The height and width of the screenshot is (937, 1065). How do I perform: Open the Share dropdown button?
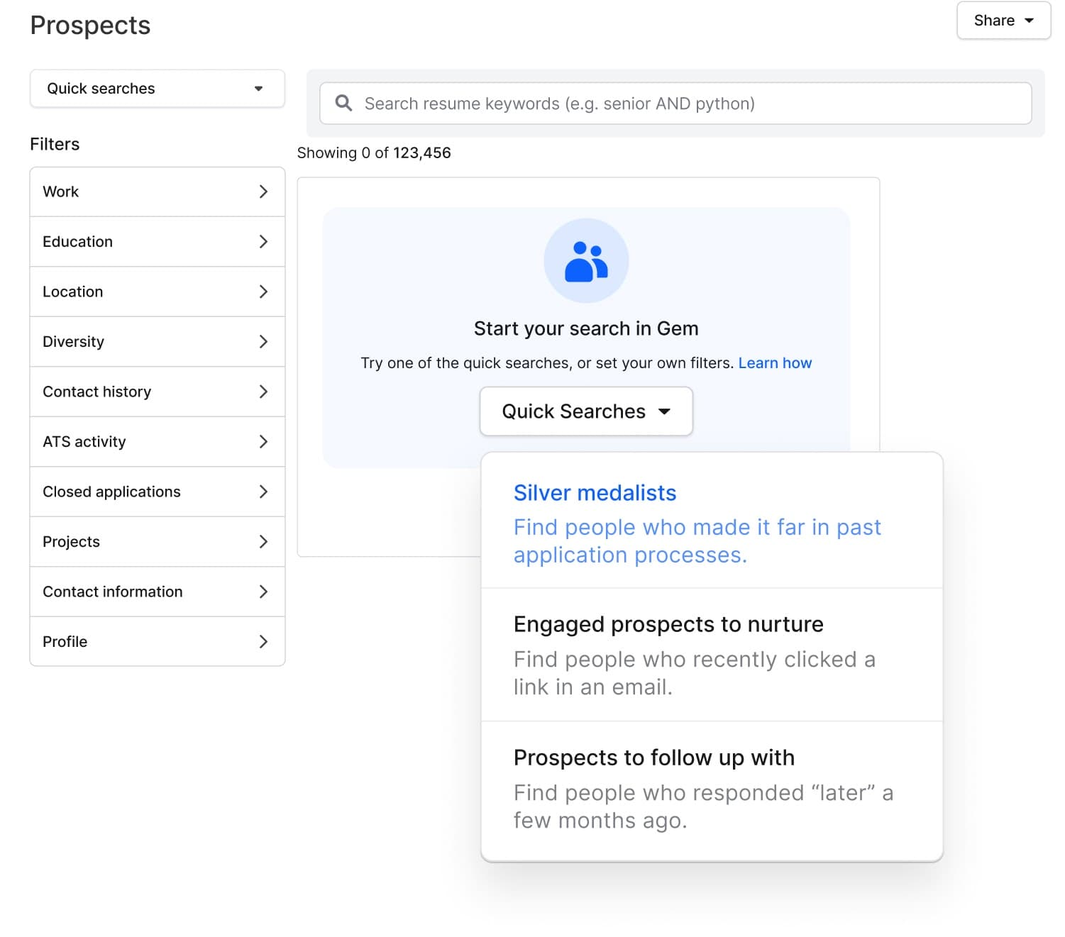coord(1003,21)
